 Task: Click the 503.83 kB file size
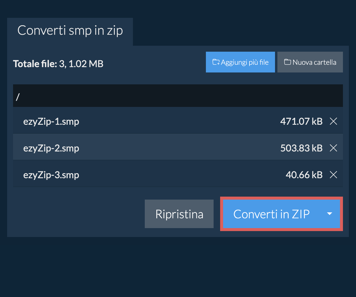(301, 148)
